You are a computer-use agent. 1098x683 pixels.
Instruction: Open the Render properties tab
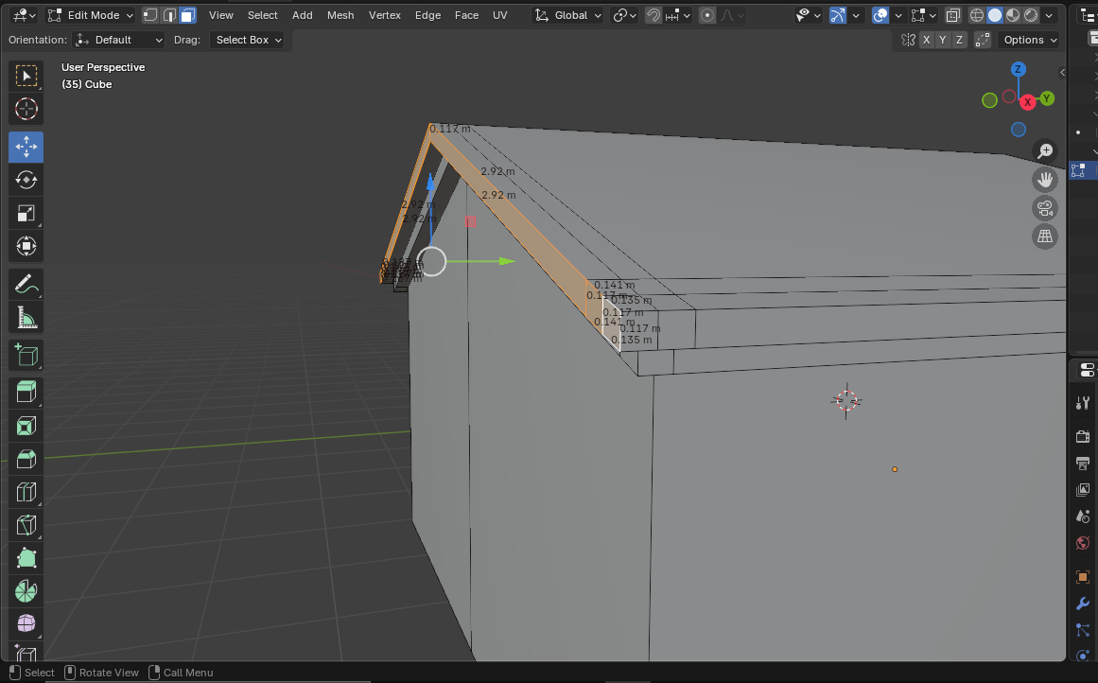click(1083, 436)
